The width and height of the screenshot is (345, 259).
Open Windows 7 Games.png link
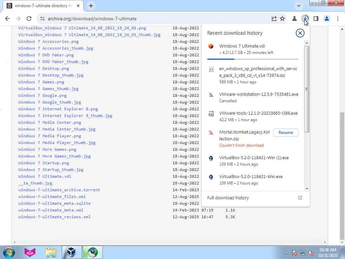pyautogui.click(x=41, y=82)
